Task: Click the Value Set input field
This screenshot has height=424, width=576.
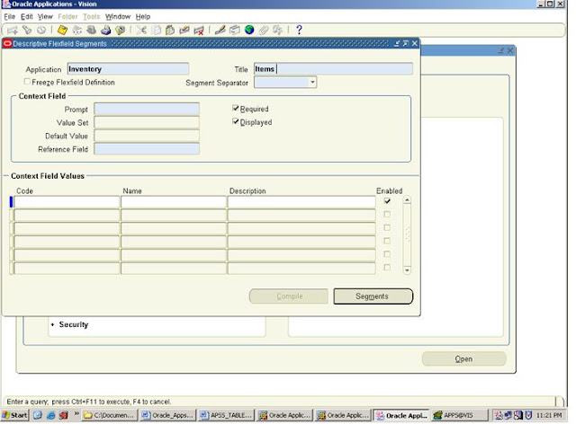Action: point(147,122)
